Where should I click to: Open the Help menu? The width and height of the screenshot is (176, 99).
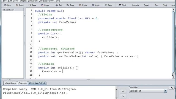[58, 1]
